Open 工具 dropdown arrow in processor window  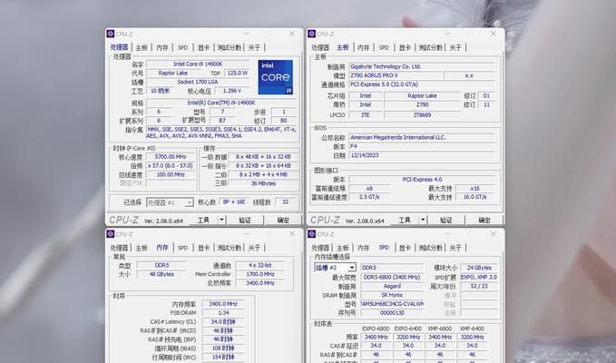[222, 220]
